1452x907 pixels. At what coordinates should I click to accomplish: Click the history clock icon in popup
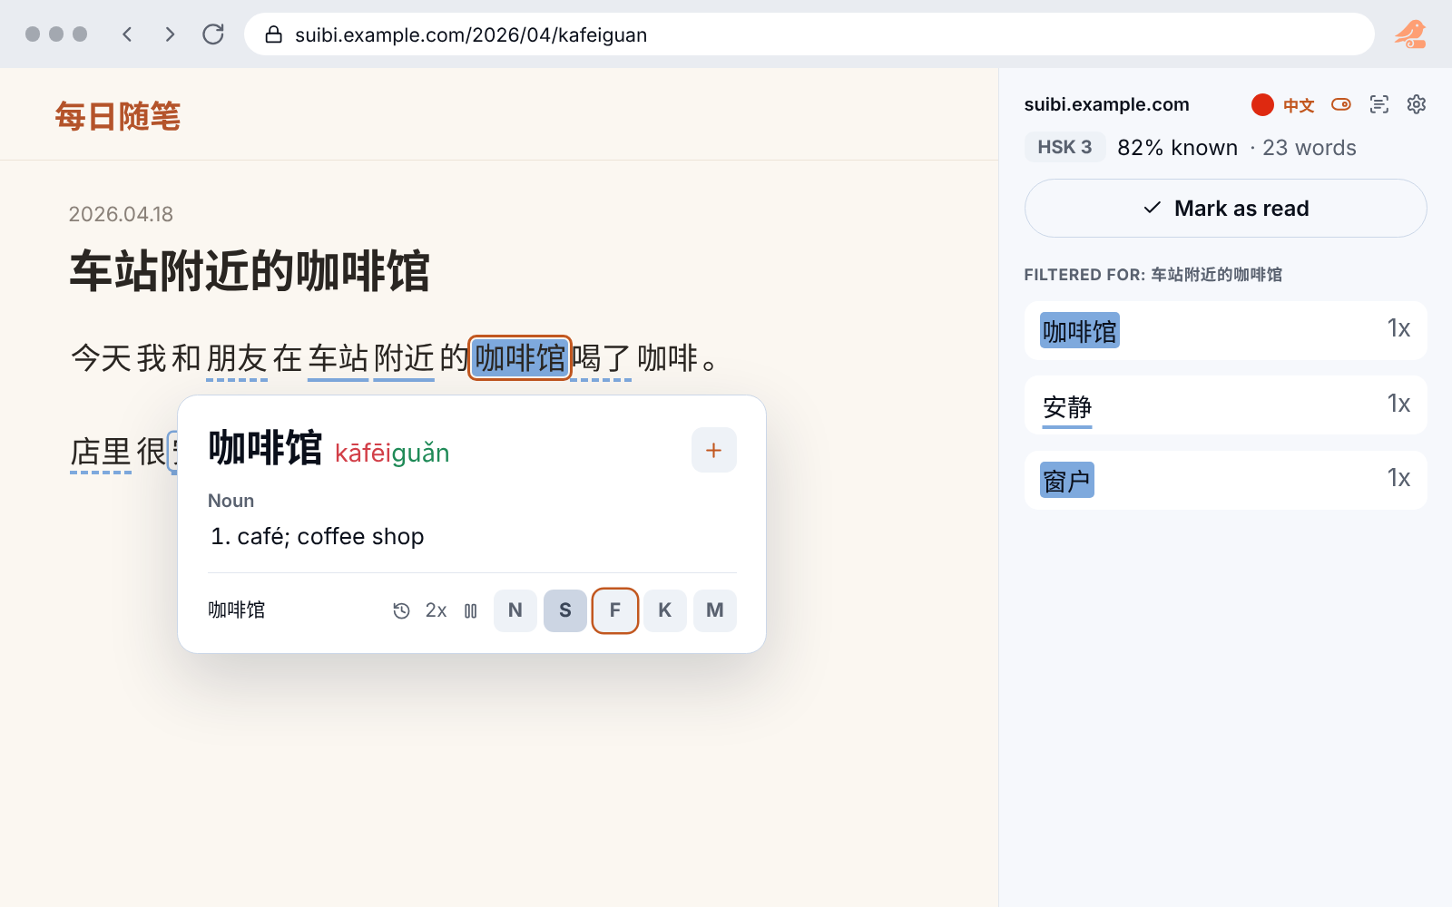tap(401, 610)
